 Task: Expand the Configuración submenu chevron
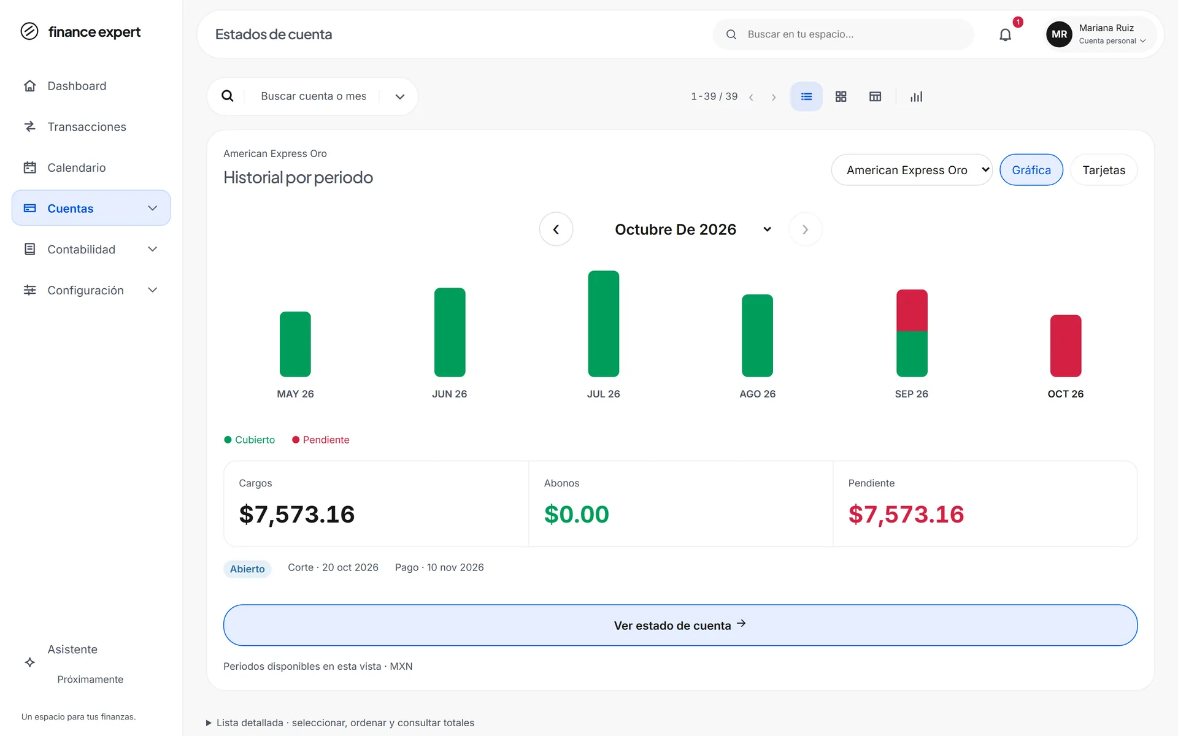tap(153, 290)
